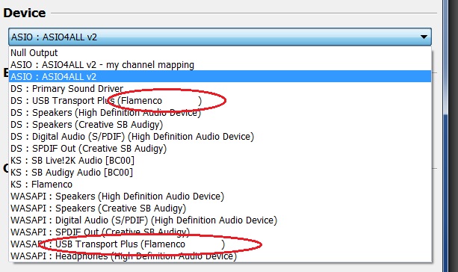Choose DS : SPDIF Out (Creative SB Audigy)

[x=220, y=149]
